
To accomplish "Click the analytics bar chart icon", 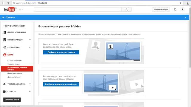I will [5, 84].
